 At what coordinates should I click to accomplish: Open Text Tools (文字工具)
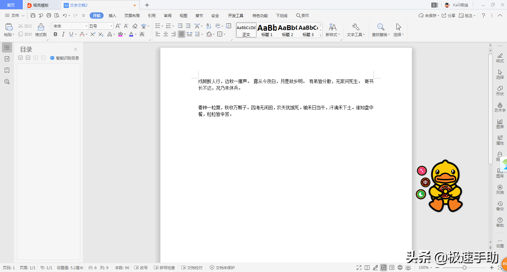pos(356,30)
